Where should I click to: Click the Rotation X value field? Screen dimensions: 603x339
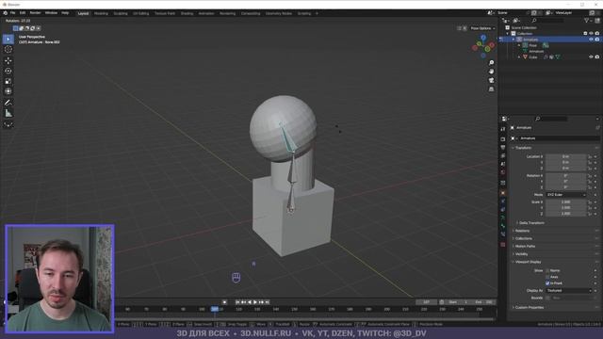565,176
